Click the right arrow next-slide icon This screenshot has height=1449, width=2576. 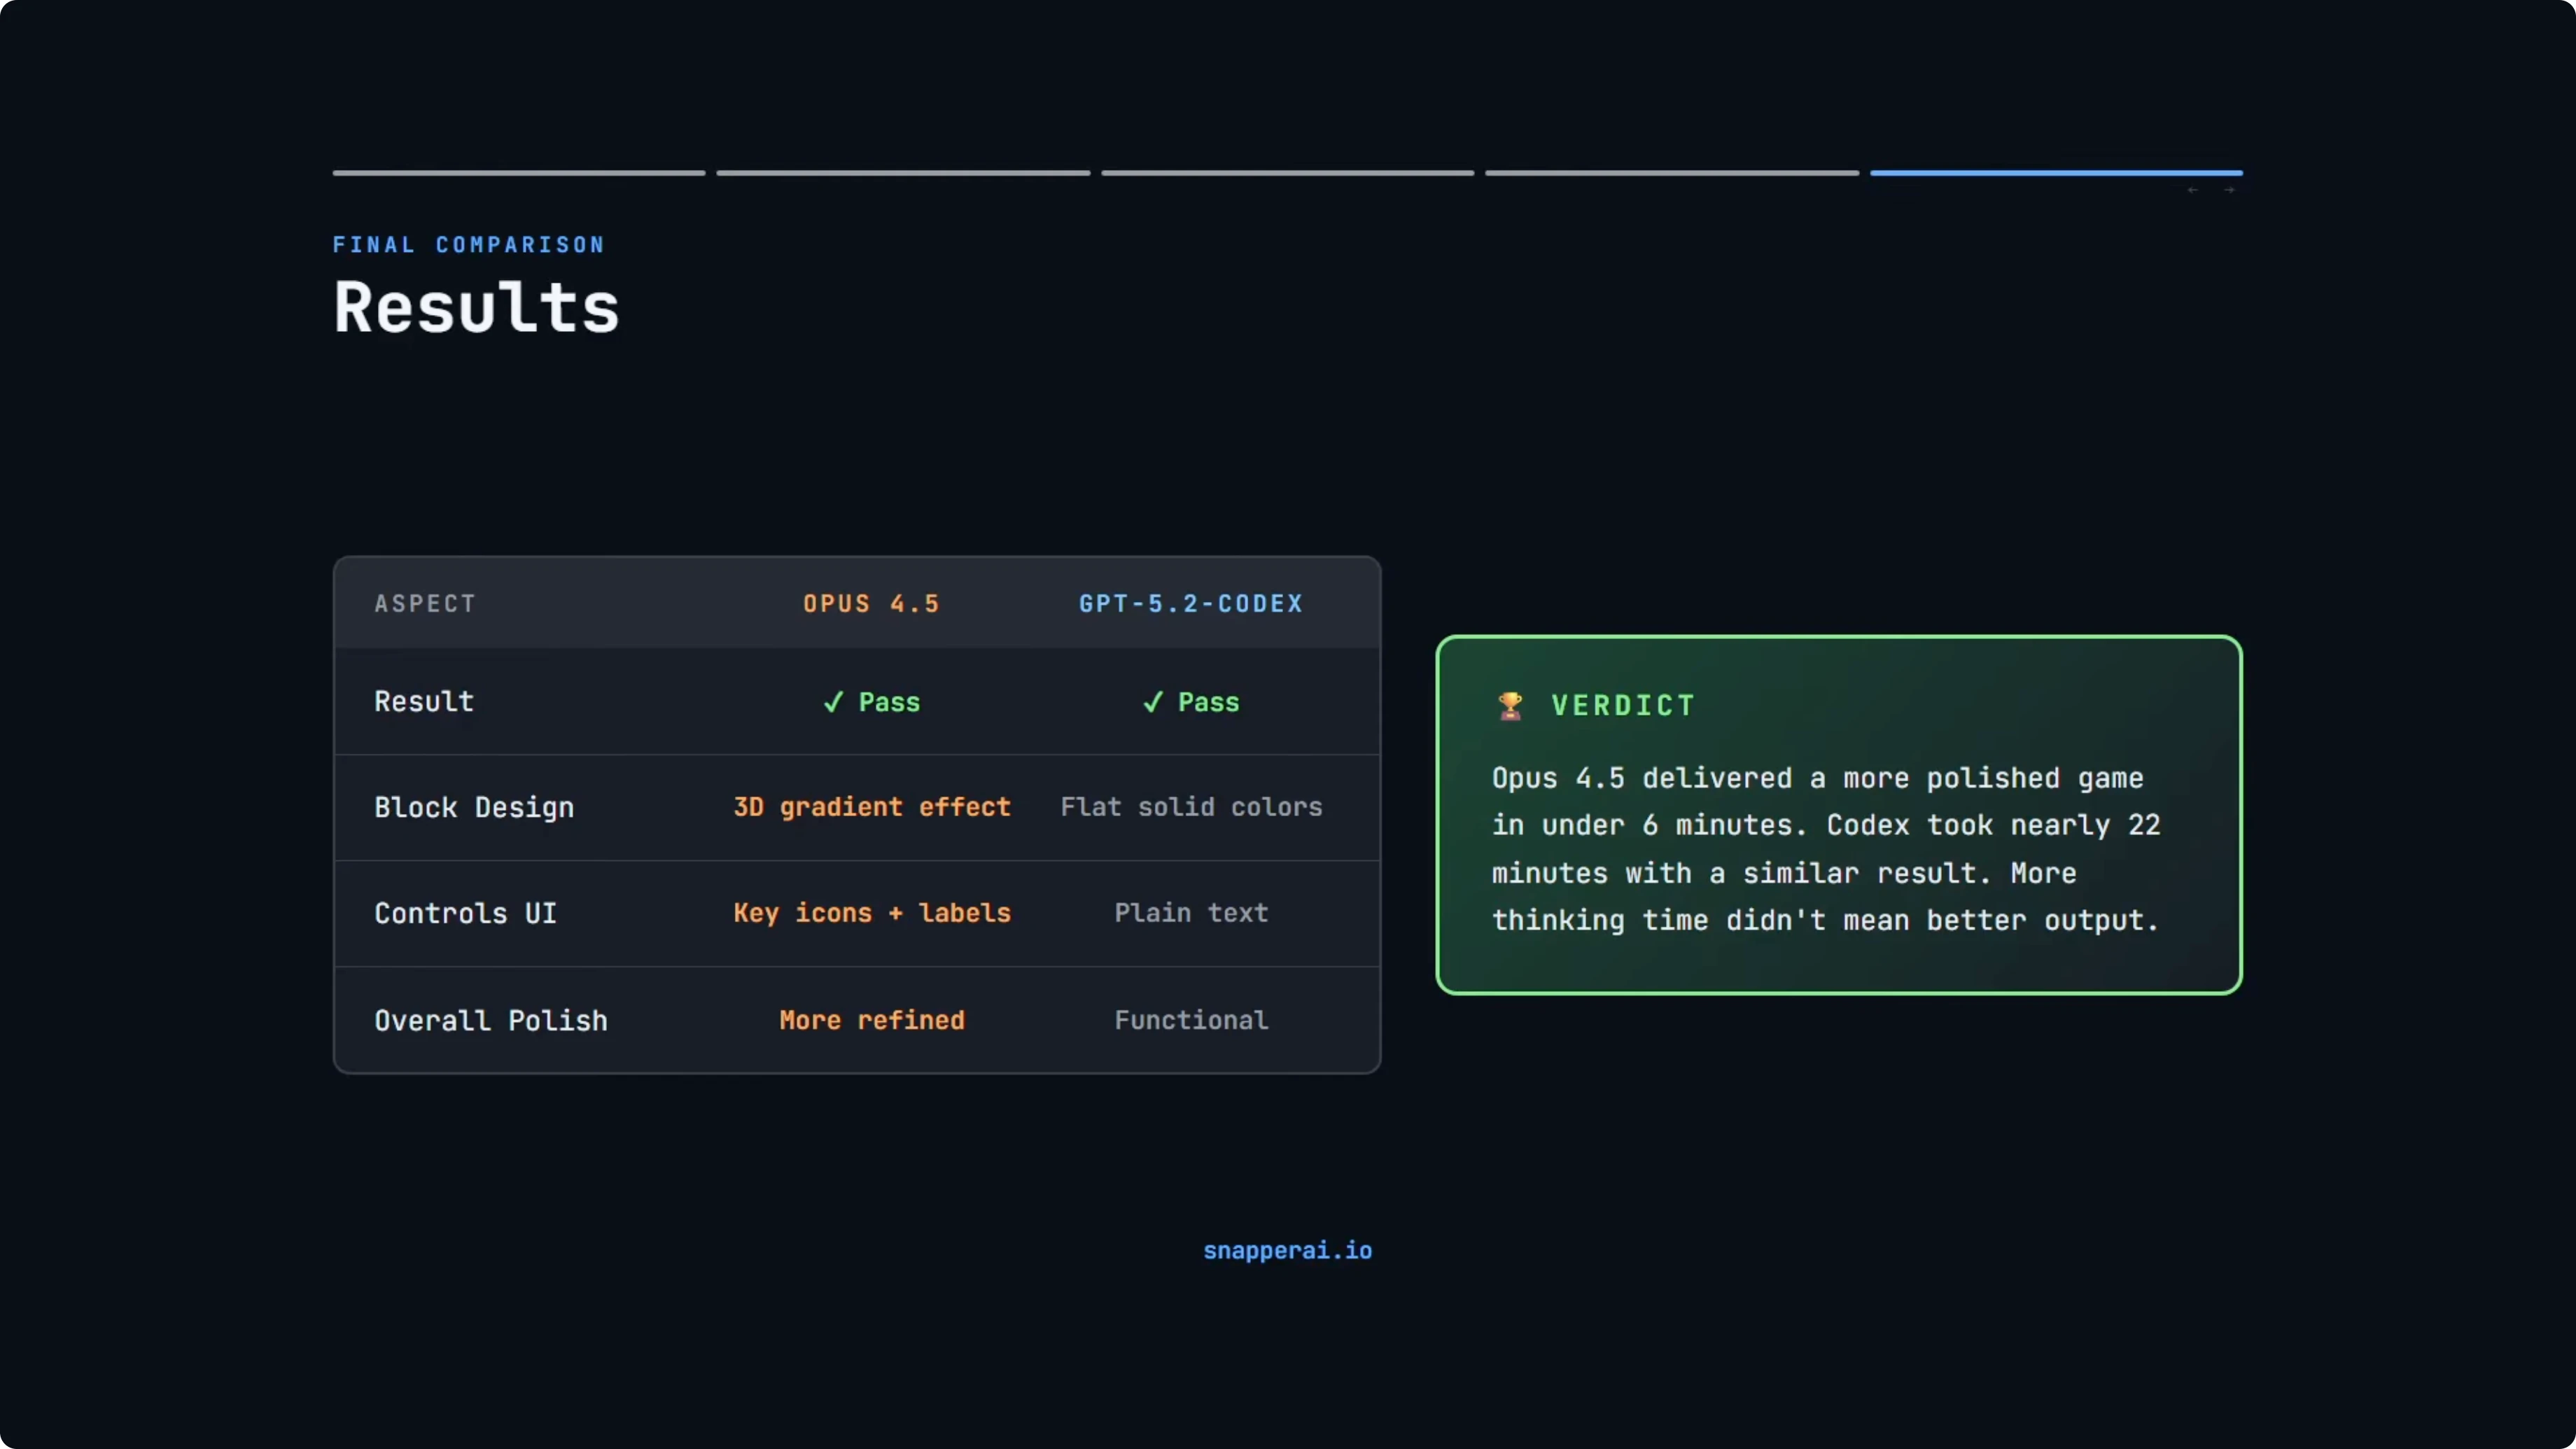pyautogui.click(x=2229, y=190)
